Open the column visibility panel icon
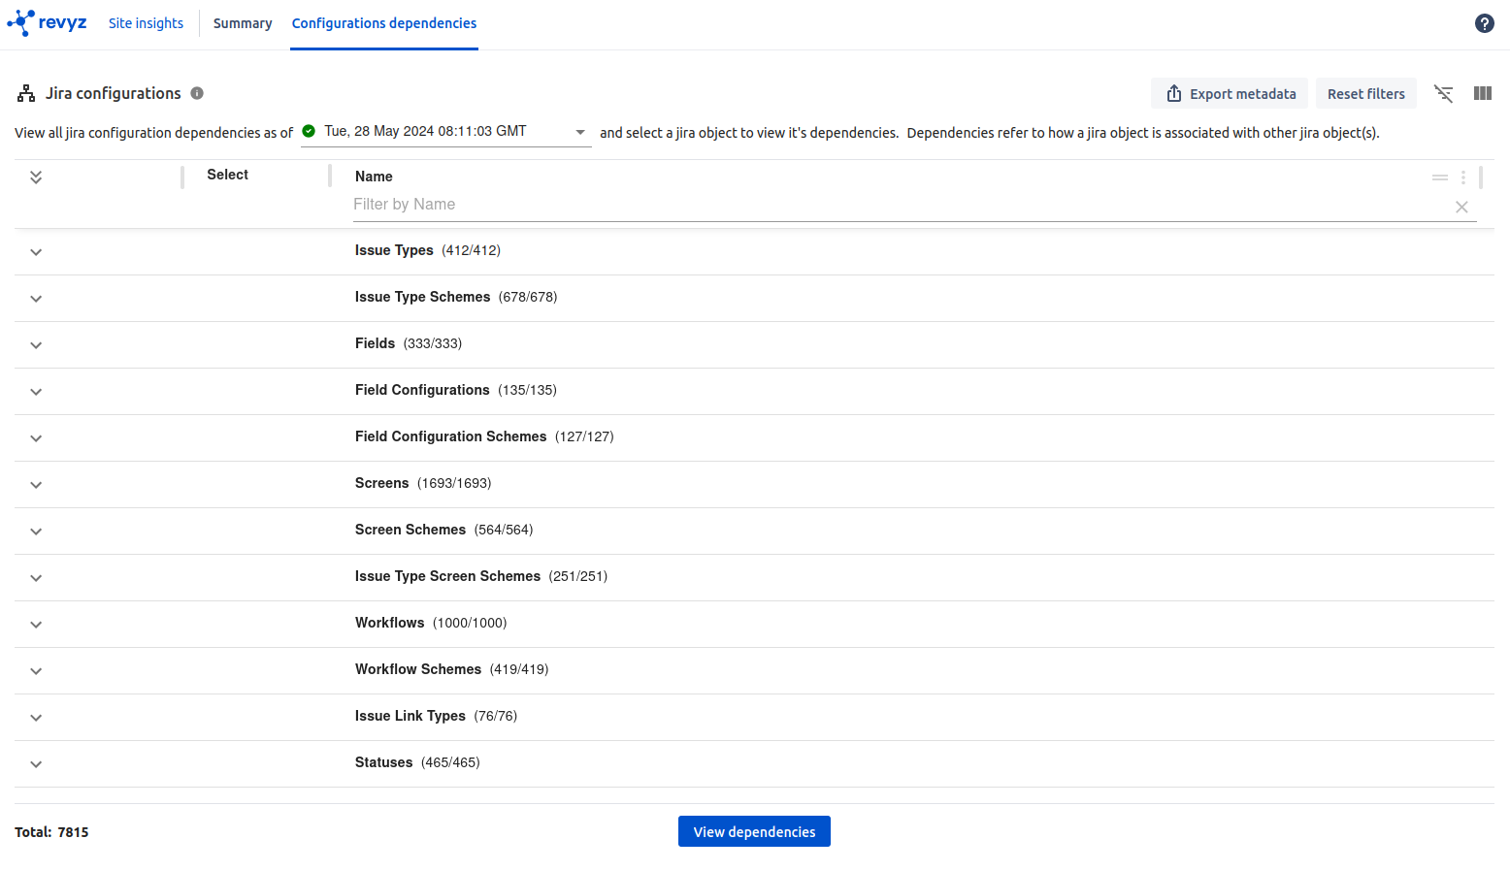 (1482, 93)
